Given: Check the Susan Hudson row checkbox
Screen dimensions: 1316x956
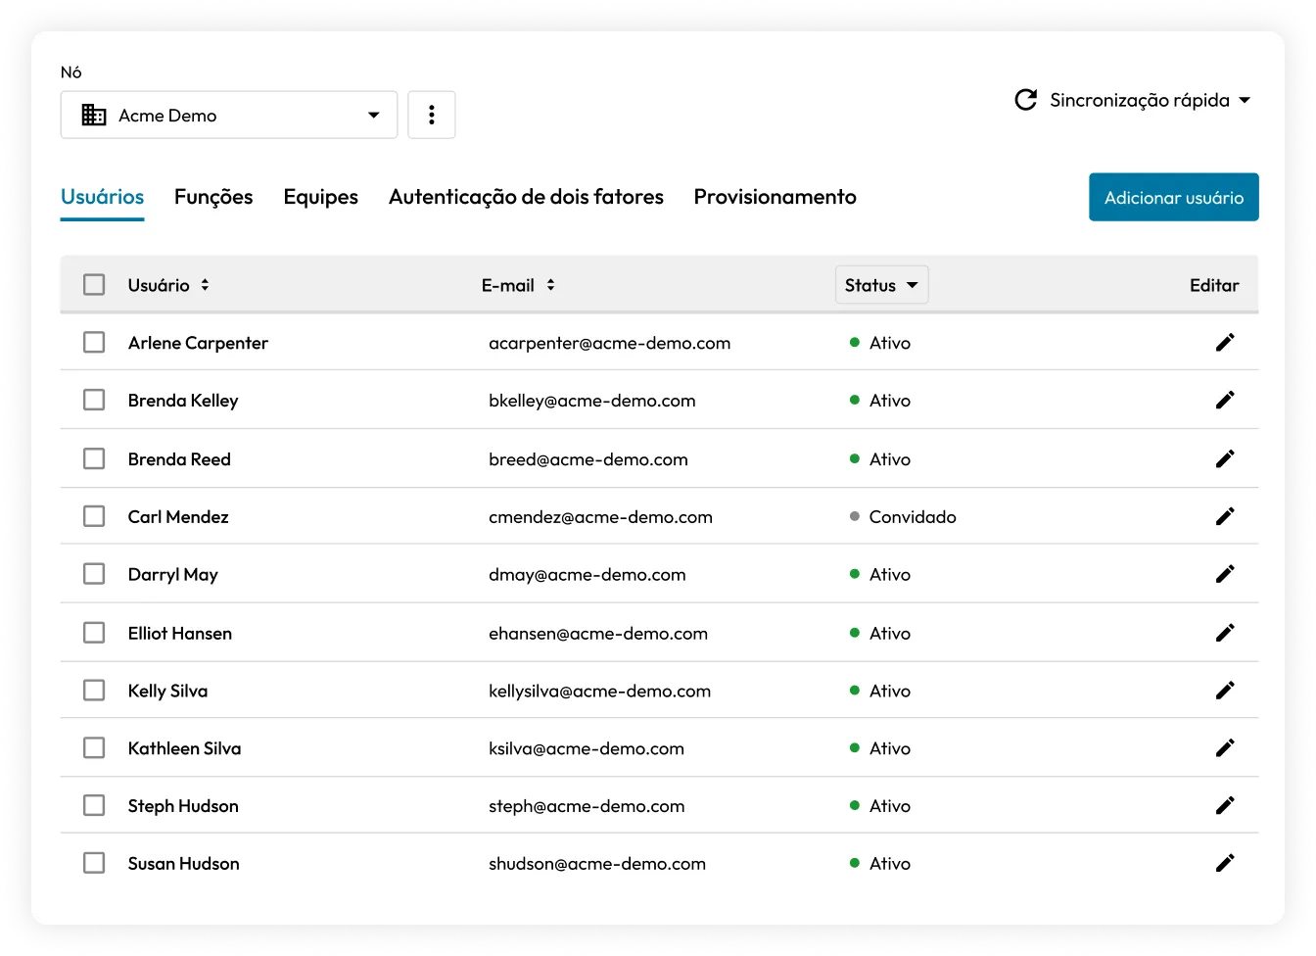Looking at the screenshot, I should point(94,863).
